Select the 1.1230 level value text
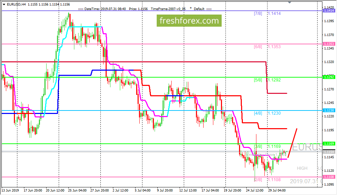This screenshot has height=195, width=337. tap(274, 113)
